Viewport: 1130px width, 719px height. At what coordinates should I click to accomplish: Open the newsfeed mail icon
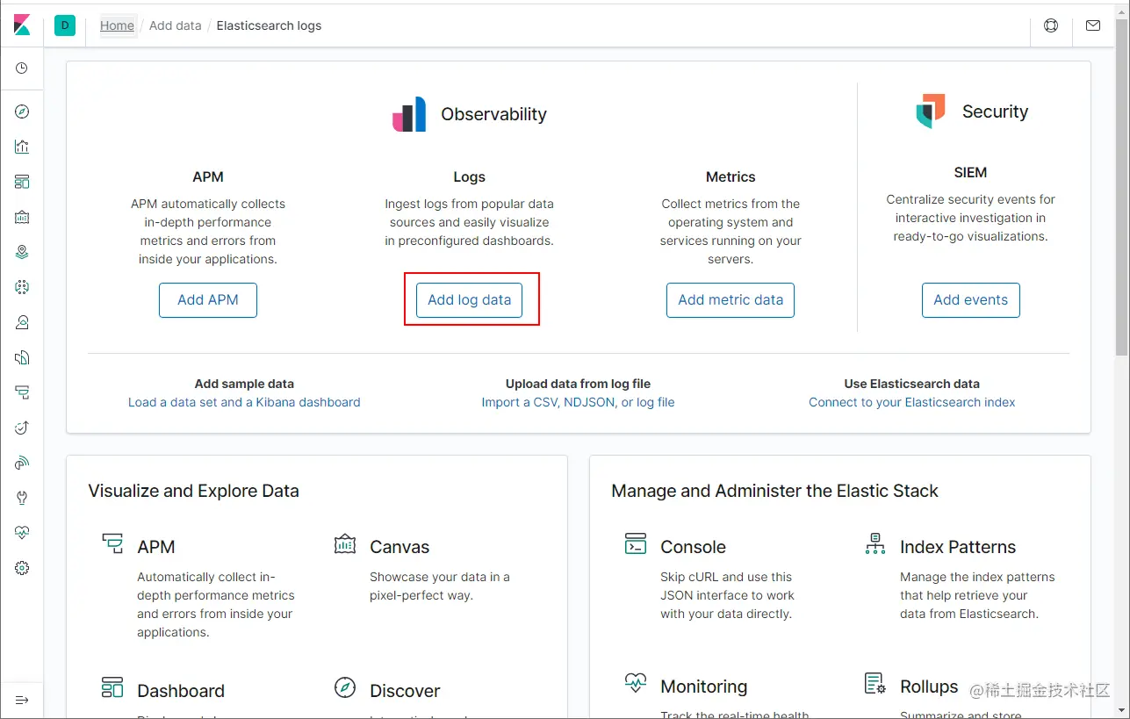pyautogui.click(x=1093, y=25)
